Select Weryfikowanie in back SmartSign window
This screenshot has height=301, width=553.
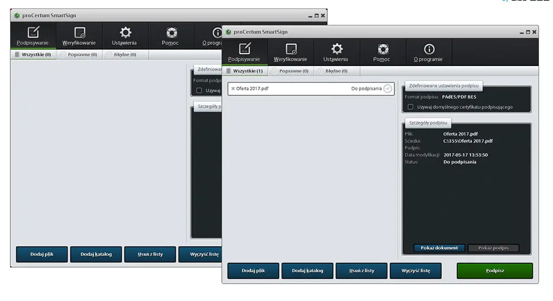coord(79,36)
